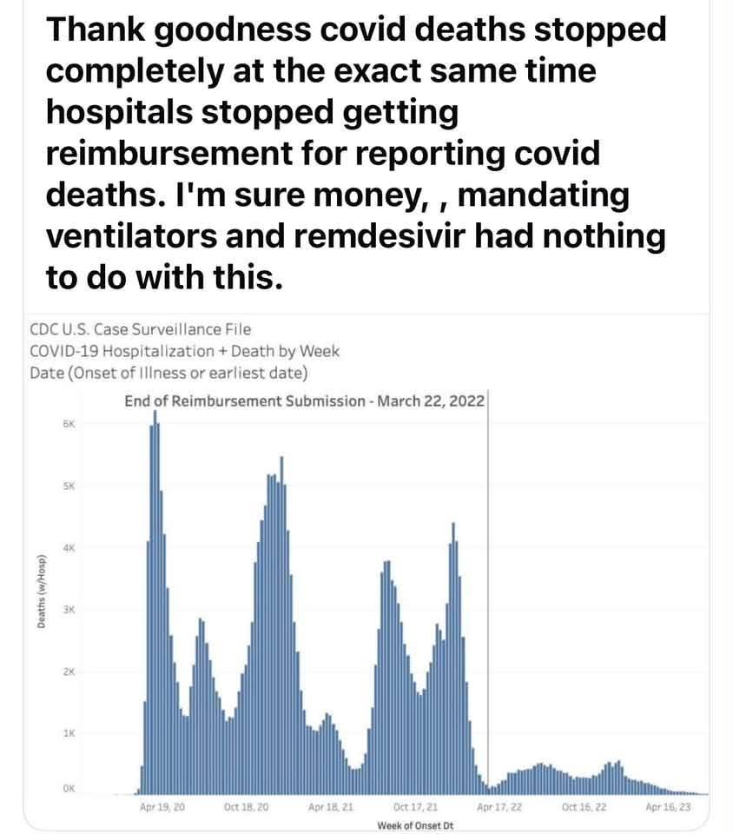Click the post text beginning 'Thank goodness covid deaths'

pyautogui.click(x=355, y=153)
